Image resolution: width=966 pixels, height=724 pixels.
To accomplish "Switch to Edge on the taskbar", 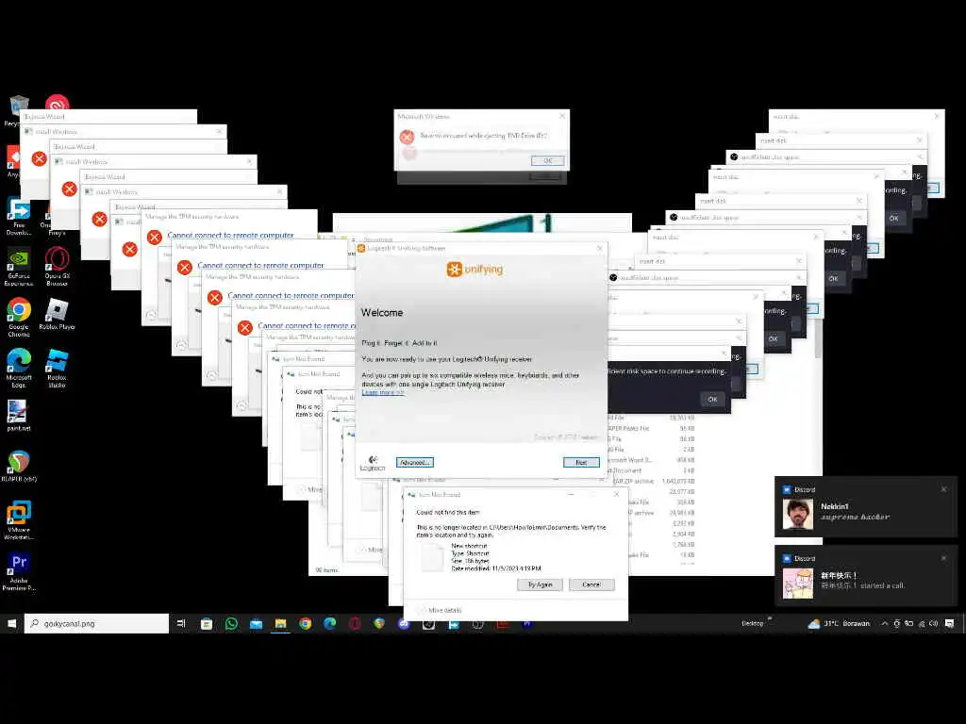I will [x=330, y=624].
